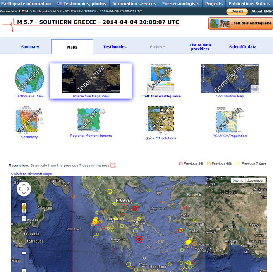Click the Interactive Maps View link
Image resolution: width=273 pixels, height=272 pixels.
tap(91, 96)
